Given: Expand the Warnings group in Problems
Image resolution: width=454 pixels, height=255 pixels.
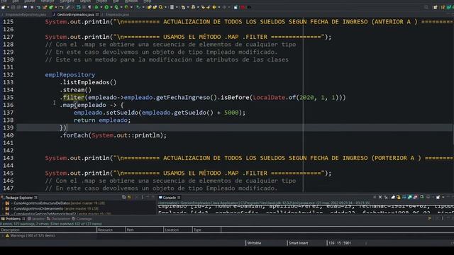Looking at the screenshot, I should (3, 236).
